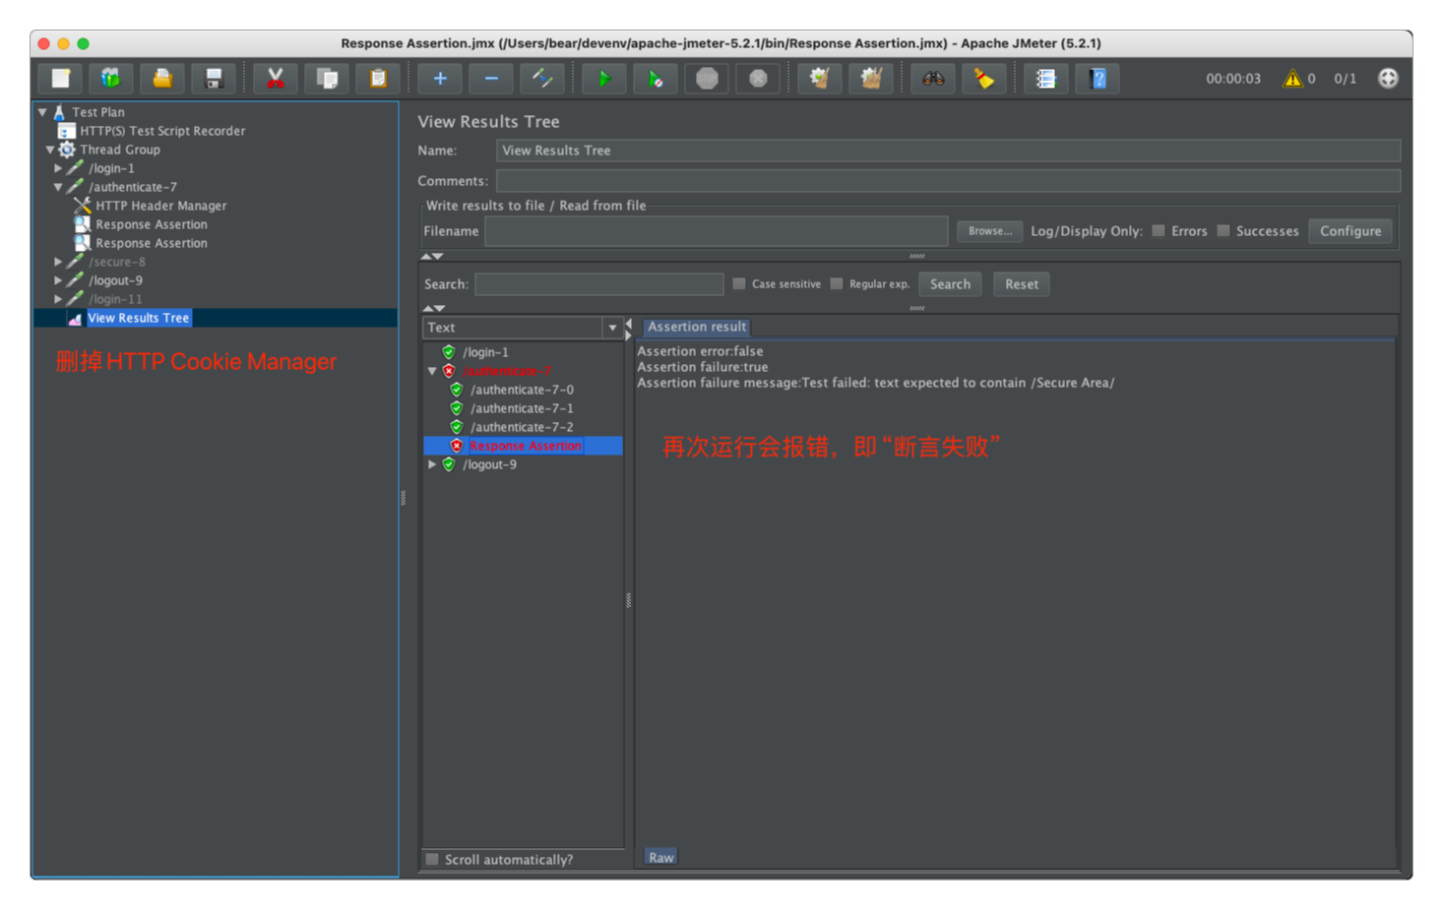This screenshot has width=1443, height=910.
Task: Select the HTTP Header Manager element
Action: click(160, 206)
